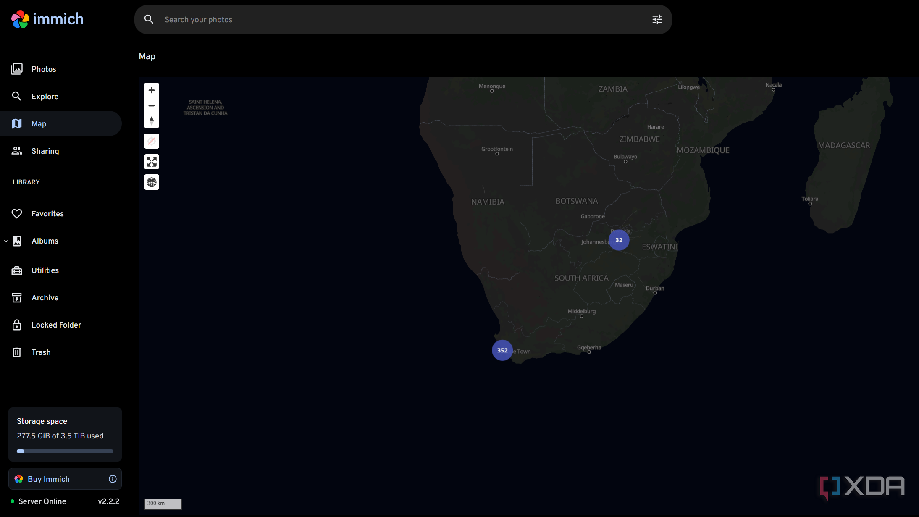
Task: Zoom out on the map
Action: [152, 105]
